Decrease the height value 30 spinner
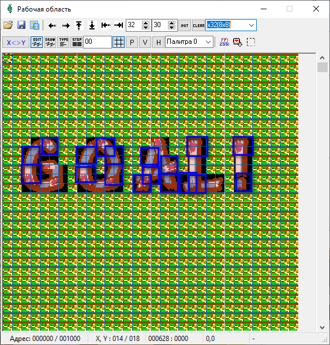 tap(171, 28)
